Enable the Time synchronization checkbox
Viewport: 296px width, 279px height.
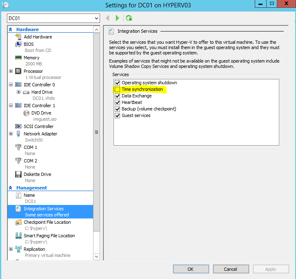[x=118, y=89]
